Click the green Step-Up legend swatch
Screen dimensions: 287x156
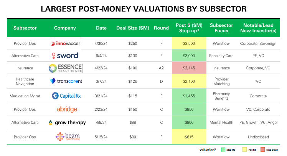coord(223,149)
